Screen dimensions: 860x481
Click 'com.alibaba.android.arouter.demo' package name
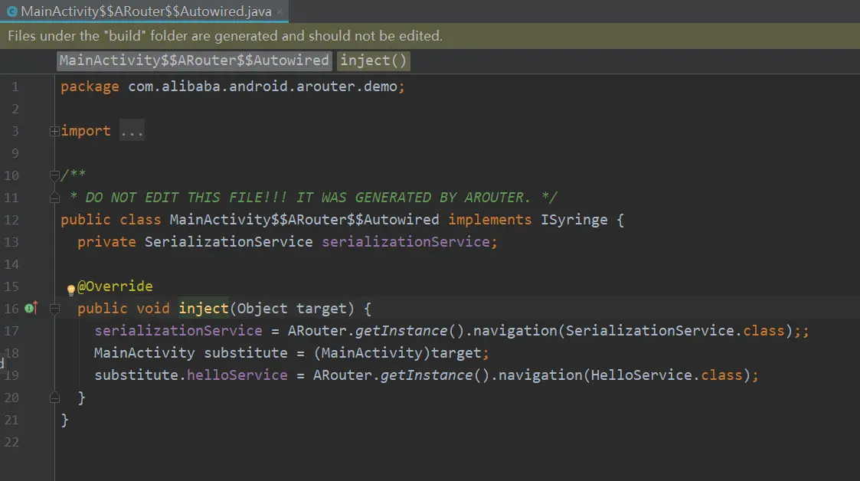(263, 87)
